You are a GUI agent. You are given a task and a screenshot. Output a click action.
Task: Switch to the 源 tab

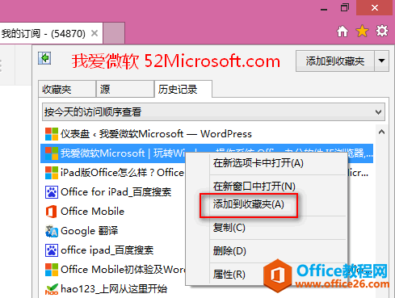tap(125, 89)
